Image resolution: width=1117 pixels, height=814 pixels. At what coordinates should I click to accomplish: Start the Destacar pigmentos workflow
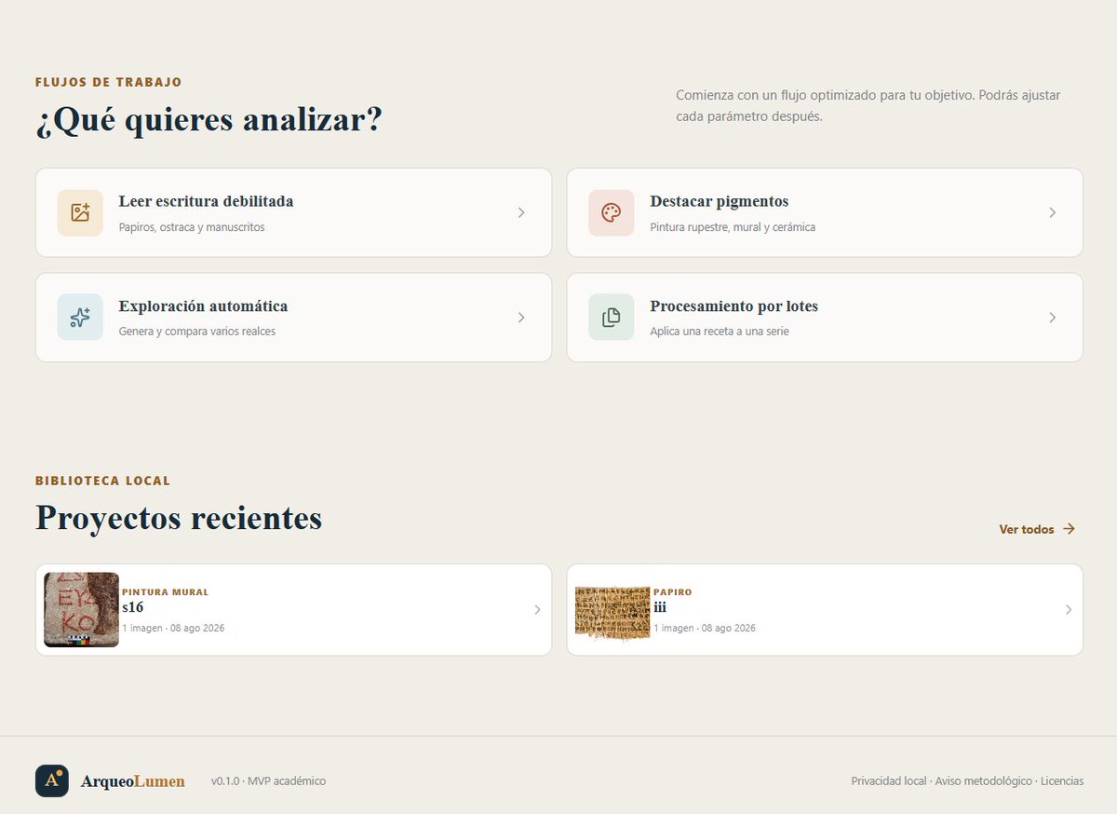[825, 212]
